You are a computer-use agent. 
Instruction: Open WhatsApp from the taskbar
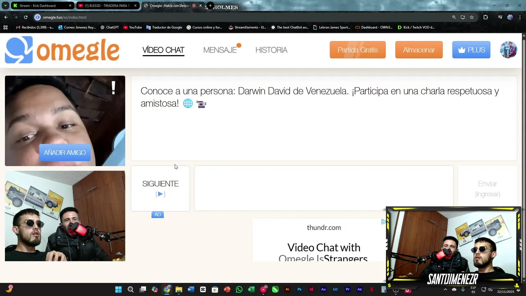[x=239, y=289]
